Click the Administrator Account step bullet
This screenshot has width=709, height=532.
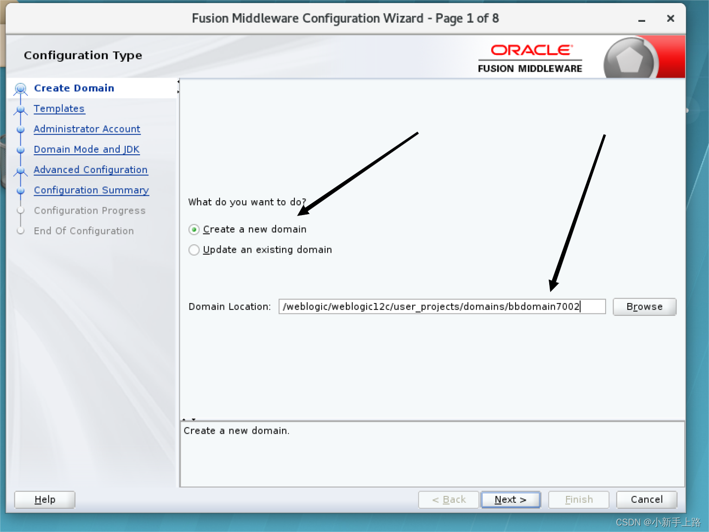pyautogui.click(x=20, y=130)
